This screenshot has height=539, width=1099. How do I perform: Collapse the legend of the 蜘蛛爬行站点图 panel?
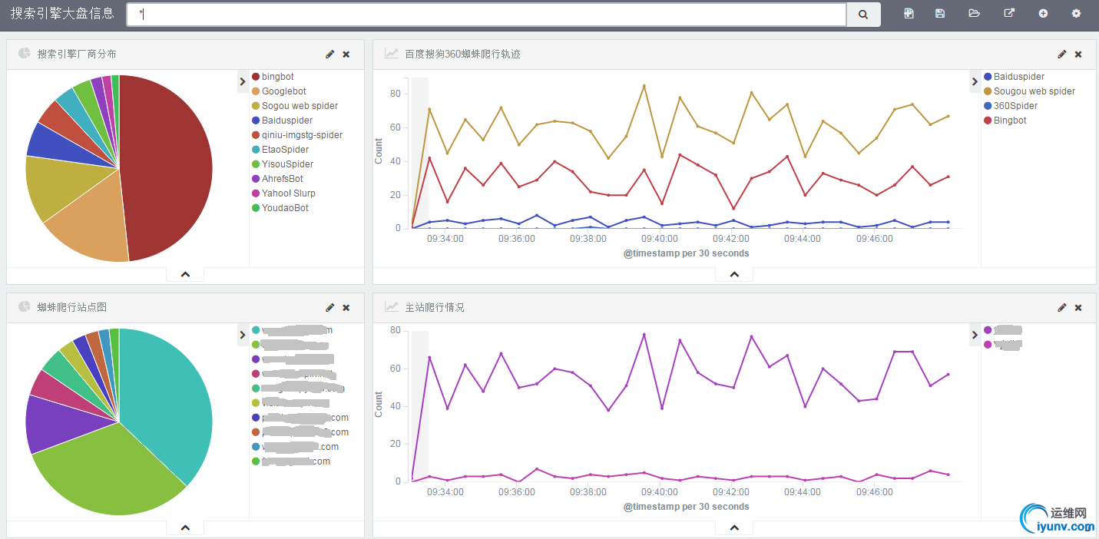243,335
